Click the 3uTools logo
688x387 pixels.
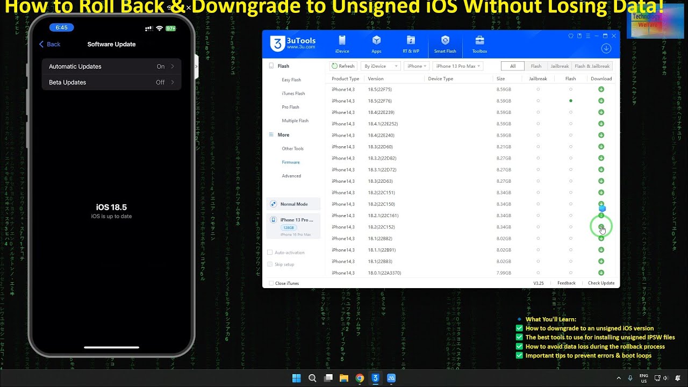pyautogui.click(x=293, y=44)
